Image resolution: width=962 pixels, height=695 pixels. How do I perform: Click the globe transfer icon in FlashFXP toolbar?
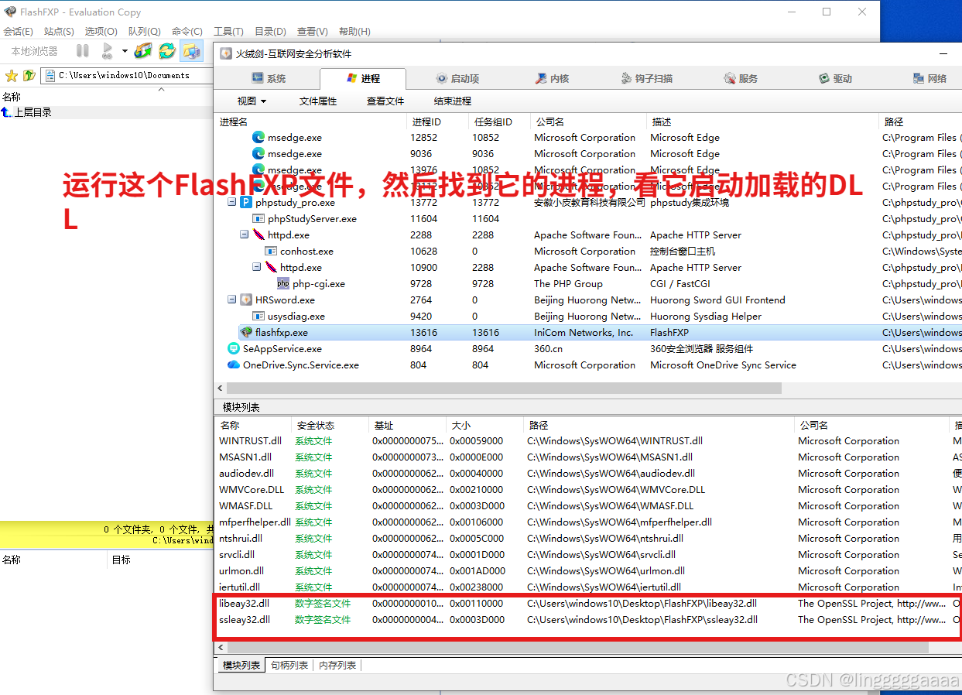[x=142, y=51]
